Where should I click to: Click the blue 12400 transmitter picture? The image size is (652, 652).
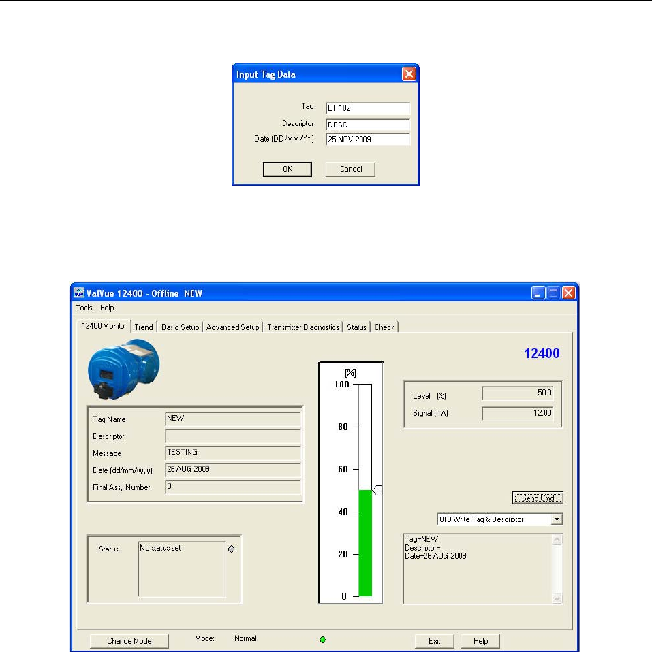(123, 370)
